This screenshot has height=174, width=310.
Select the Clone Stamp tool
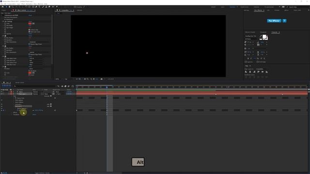[46, 7]
